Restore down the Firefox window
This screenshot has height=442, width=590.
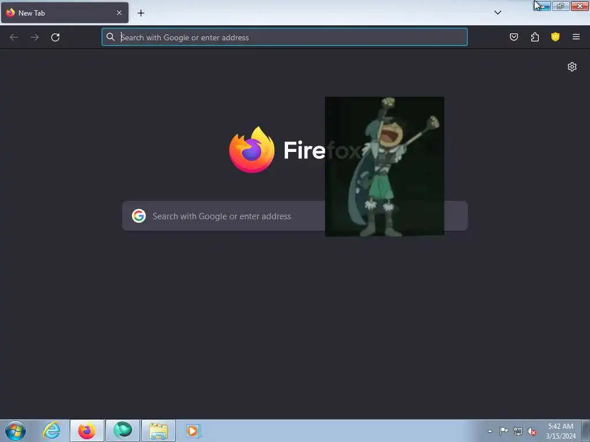(561, 6)
